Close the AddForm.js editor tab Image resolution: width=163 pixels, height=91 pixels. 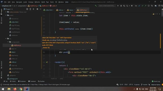pyautogui.click(x=88, y=10)
